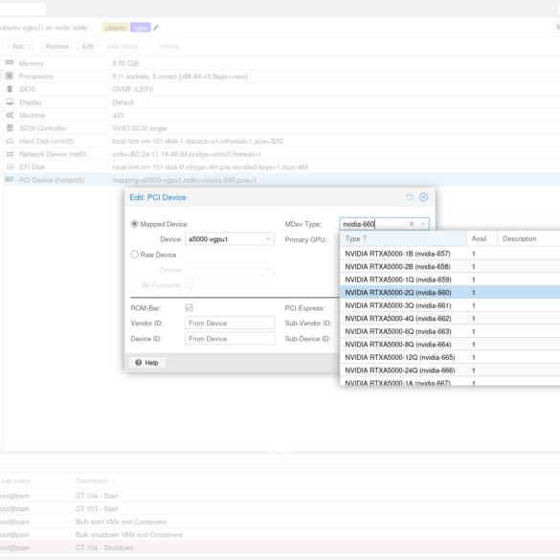Click the ubuntu tag

click(116, 28)
